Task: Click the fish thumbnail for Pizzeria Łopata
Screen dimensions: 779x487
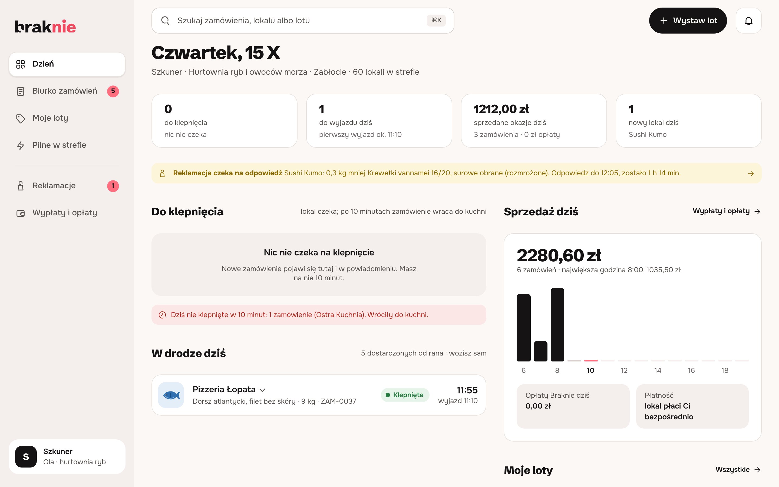Action: coord(171,395)
